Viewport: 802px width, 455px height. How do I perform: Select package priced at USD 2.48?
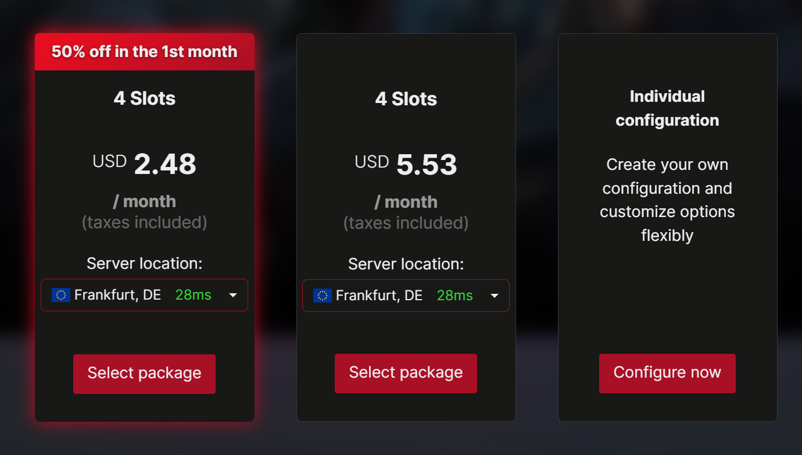(x=144, y=374)
